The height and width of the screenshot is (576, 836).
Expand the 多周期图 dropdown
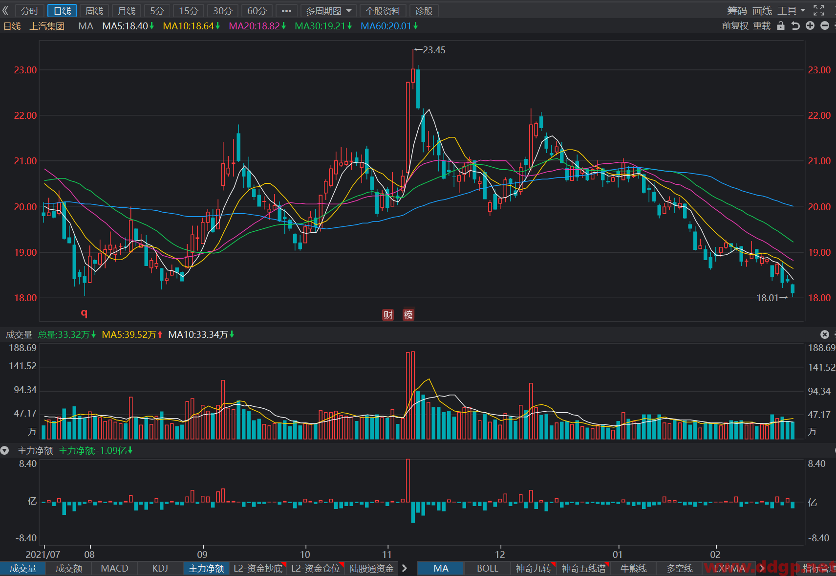(329, 11)
